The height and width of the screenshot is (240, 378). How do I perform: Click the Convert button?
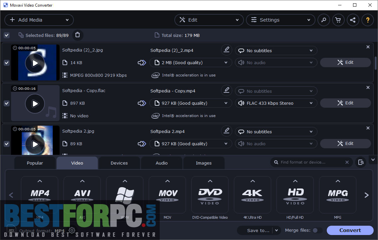coord(350,230)
